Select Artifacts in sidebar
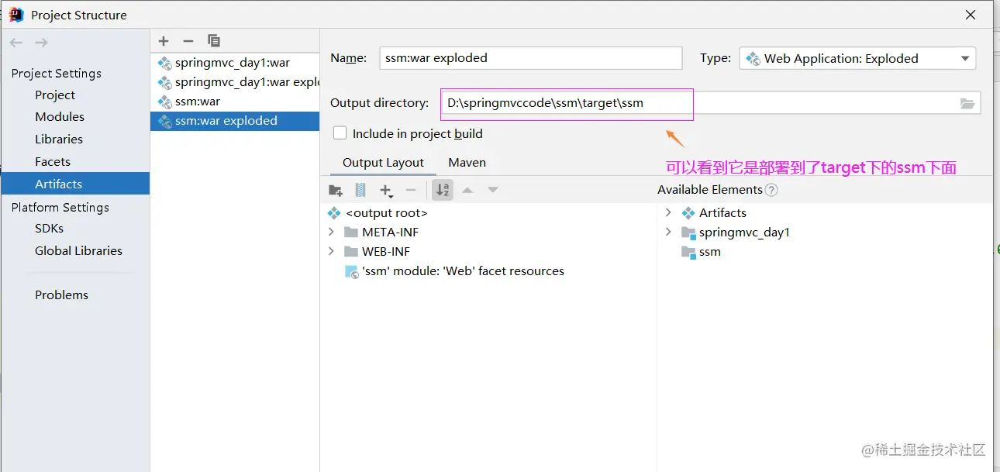The height and width of the screenshot is (472, 1000). pos(74,184)
